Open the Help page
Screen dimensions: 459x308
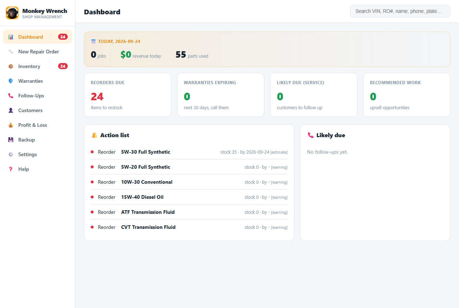(37, 169)
